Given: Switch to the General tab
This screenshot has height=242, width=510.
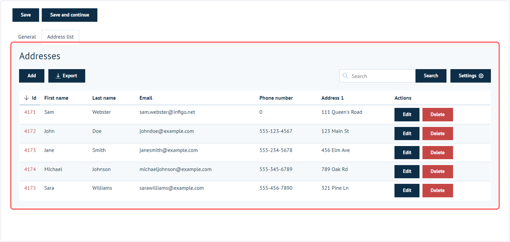Looking at the screenshot, I should pyautogui.click(x=27, y=37).
